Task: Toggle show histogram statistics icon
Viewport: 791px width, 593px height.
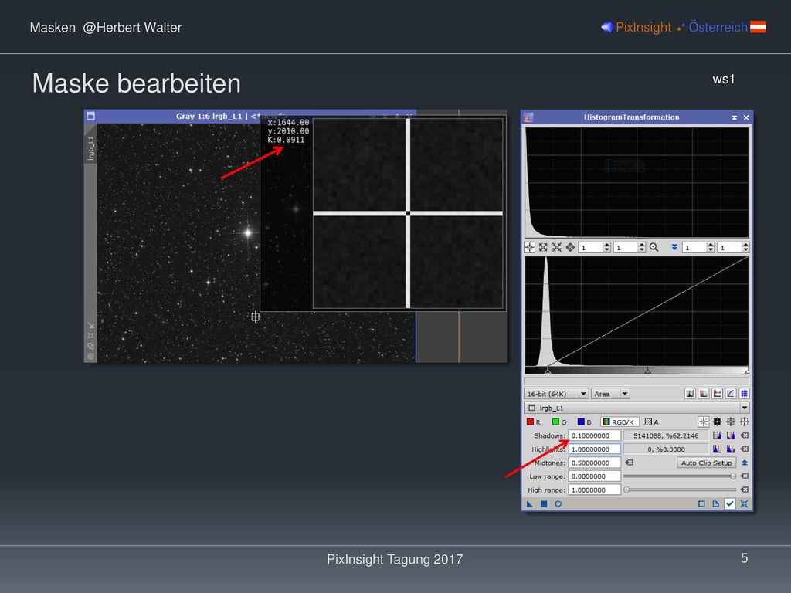Action: [718, 393]
